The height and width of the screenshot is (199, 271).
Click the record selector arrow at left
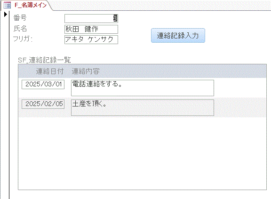point(6,14)
